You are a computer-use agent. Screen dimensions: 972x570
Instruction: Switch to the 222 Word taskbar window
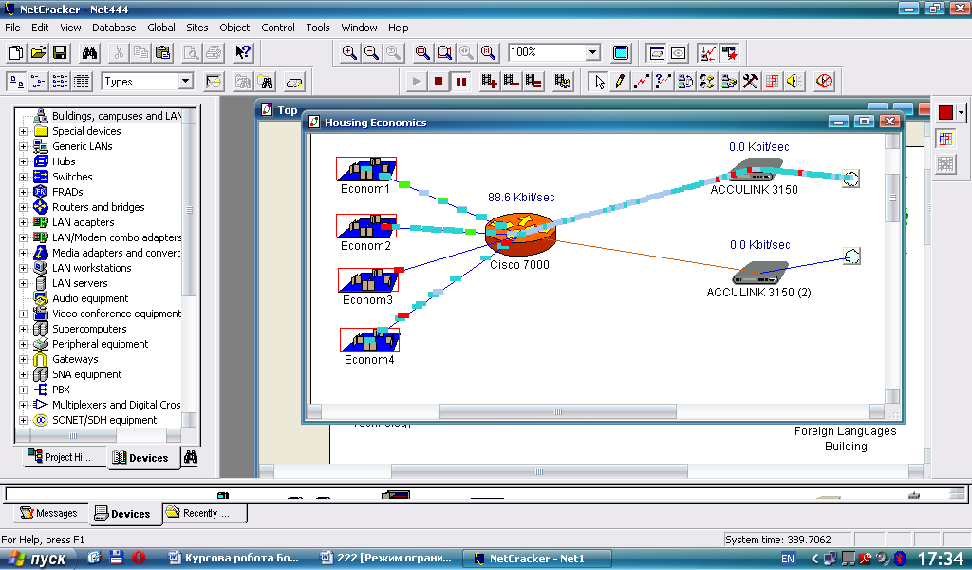point(386,559)
